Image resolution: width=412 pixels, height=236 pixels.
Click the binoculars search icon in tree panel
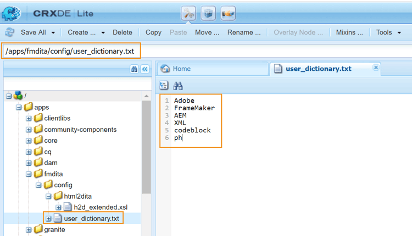[x=134, y=69]
